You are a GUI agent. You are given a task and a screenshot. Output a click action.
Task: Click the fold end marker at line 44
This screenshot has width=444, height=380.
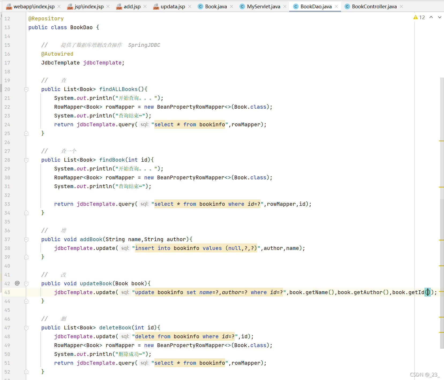[x=26, y=301]
